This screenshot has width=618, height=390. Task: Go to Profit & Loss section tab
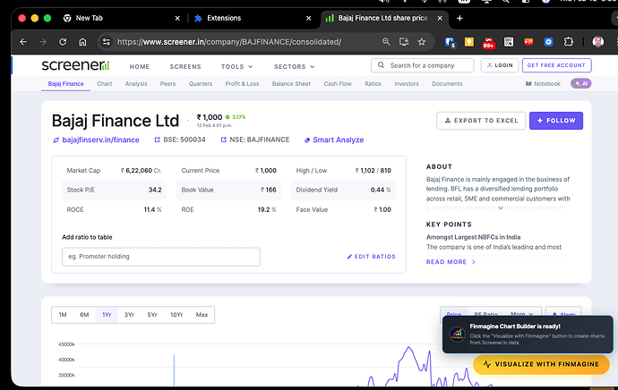[242, 84]
